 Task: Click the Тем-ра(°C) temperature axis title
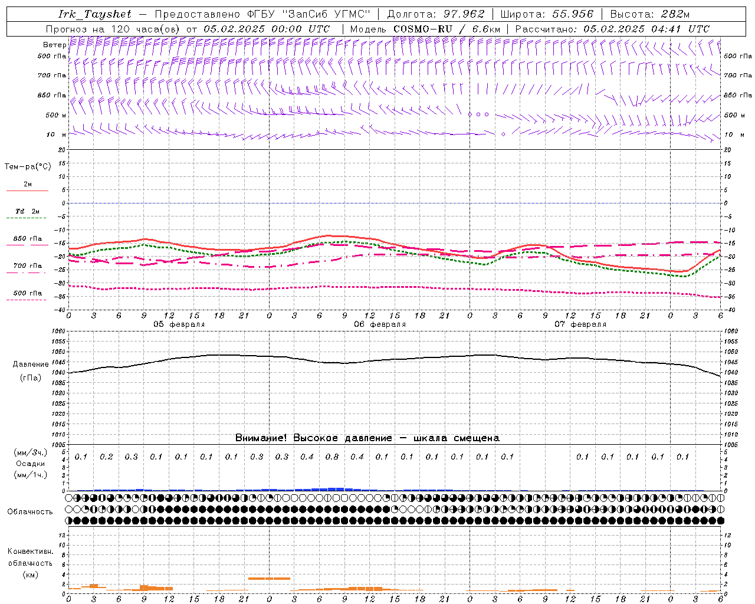coord(28,166)
